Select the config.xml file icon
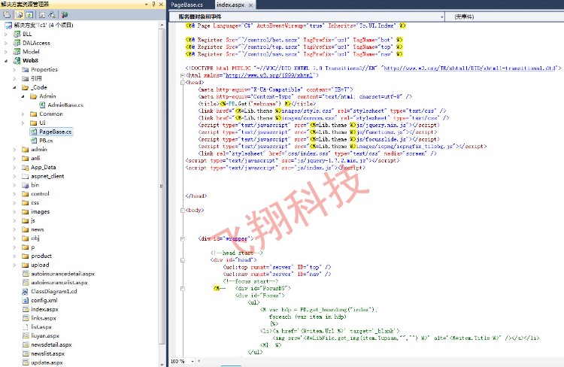 click(x=24, y=300)
